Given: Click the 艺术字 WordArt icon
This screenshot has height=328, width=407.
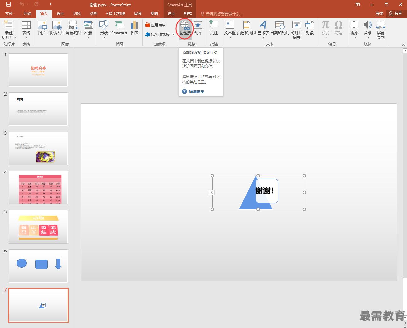Looking at the screenshot, I should coord(263,25).
